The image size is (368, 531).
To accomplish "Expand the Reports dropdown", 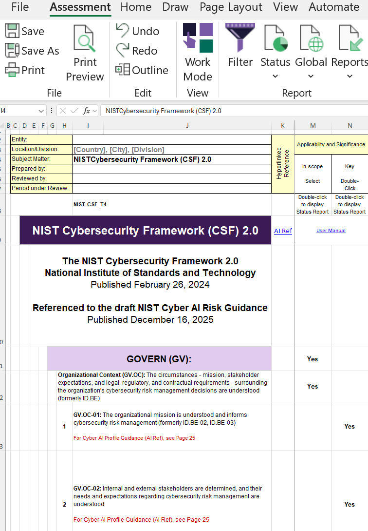I will [x=349, y=76].
